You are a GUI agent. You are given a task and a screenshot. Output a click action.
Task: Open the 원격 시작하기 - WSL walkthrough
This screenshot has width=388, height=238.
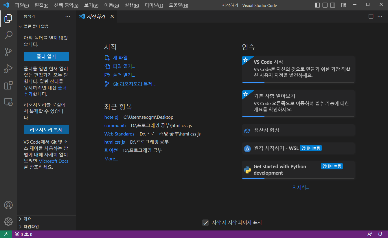point(298,149)
